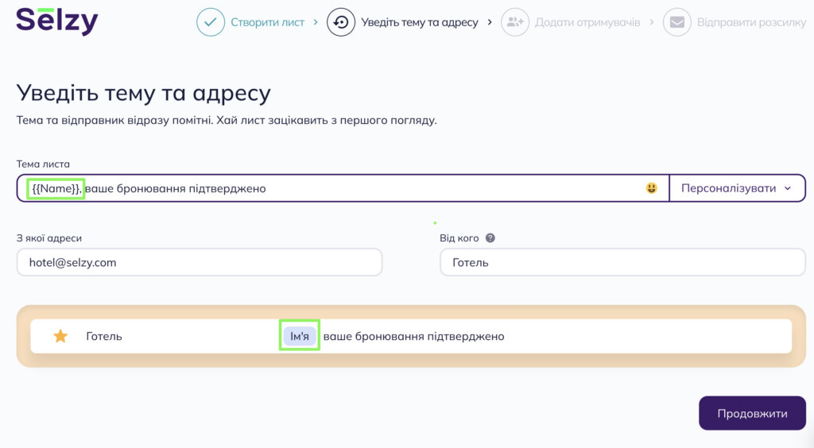The height and width of the screenshot is (448, 814).
Task: Click the add-recipients people icon
Action: (515, 22)
